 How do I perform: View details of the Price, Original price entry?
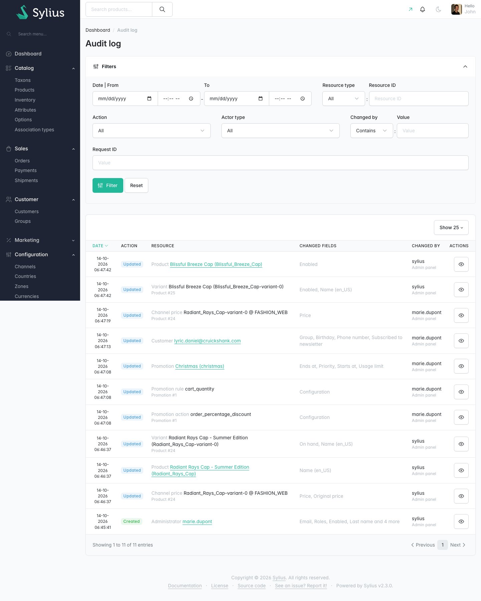[x=461, y=496]
